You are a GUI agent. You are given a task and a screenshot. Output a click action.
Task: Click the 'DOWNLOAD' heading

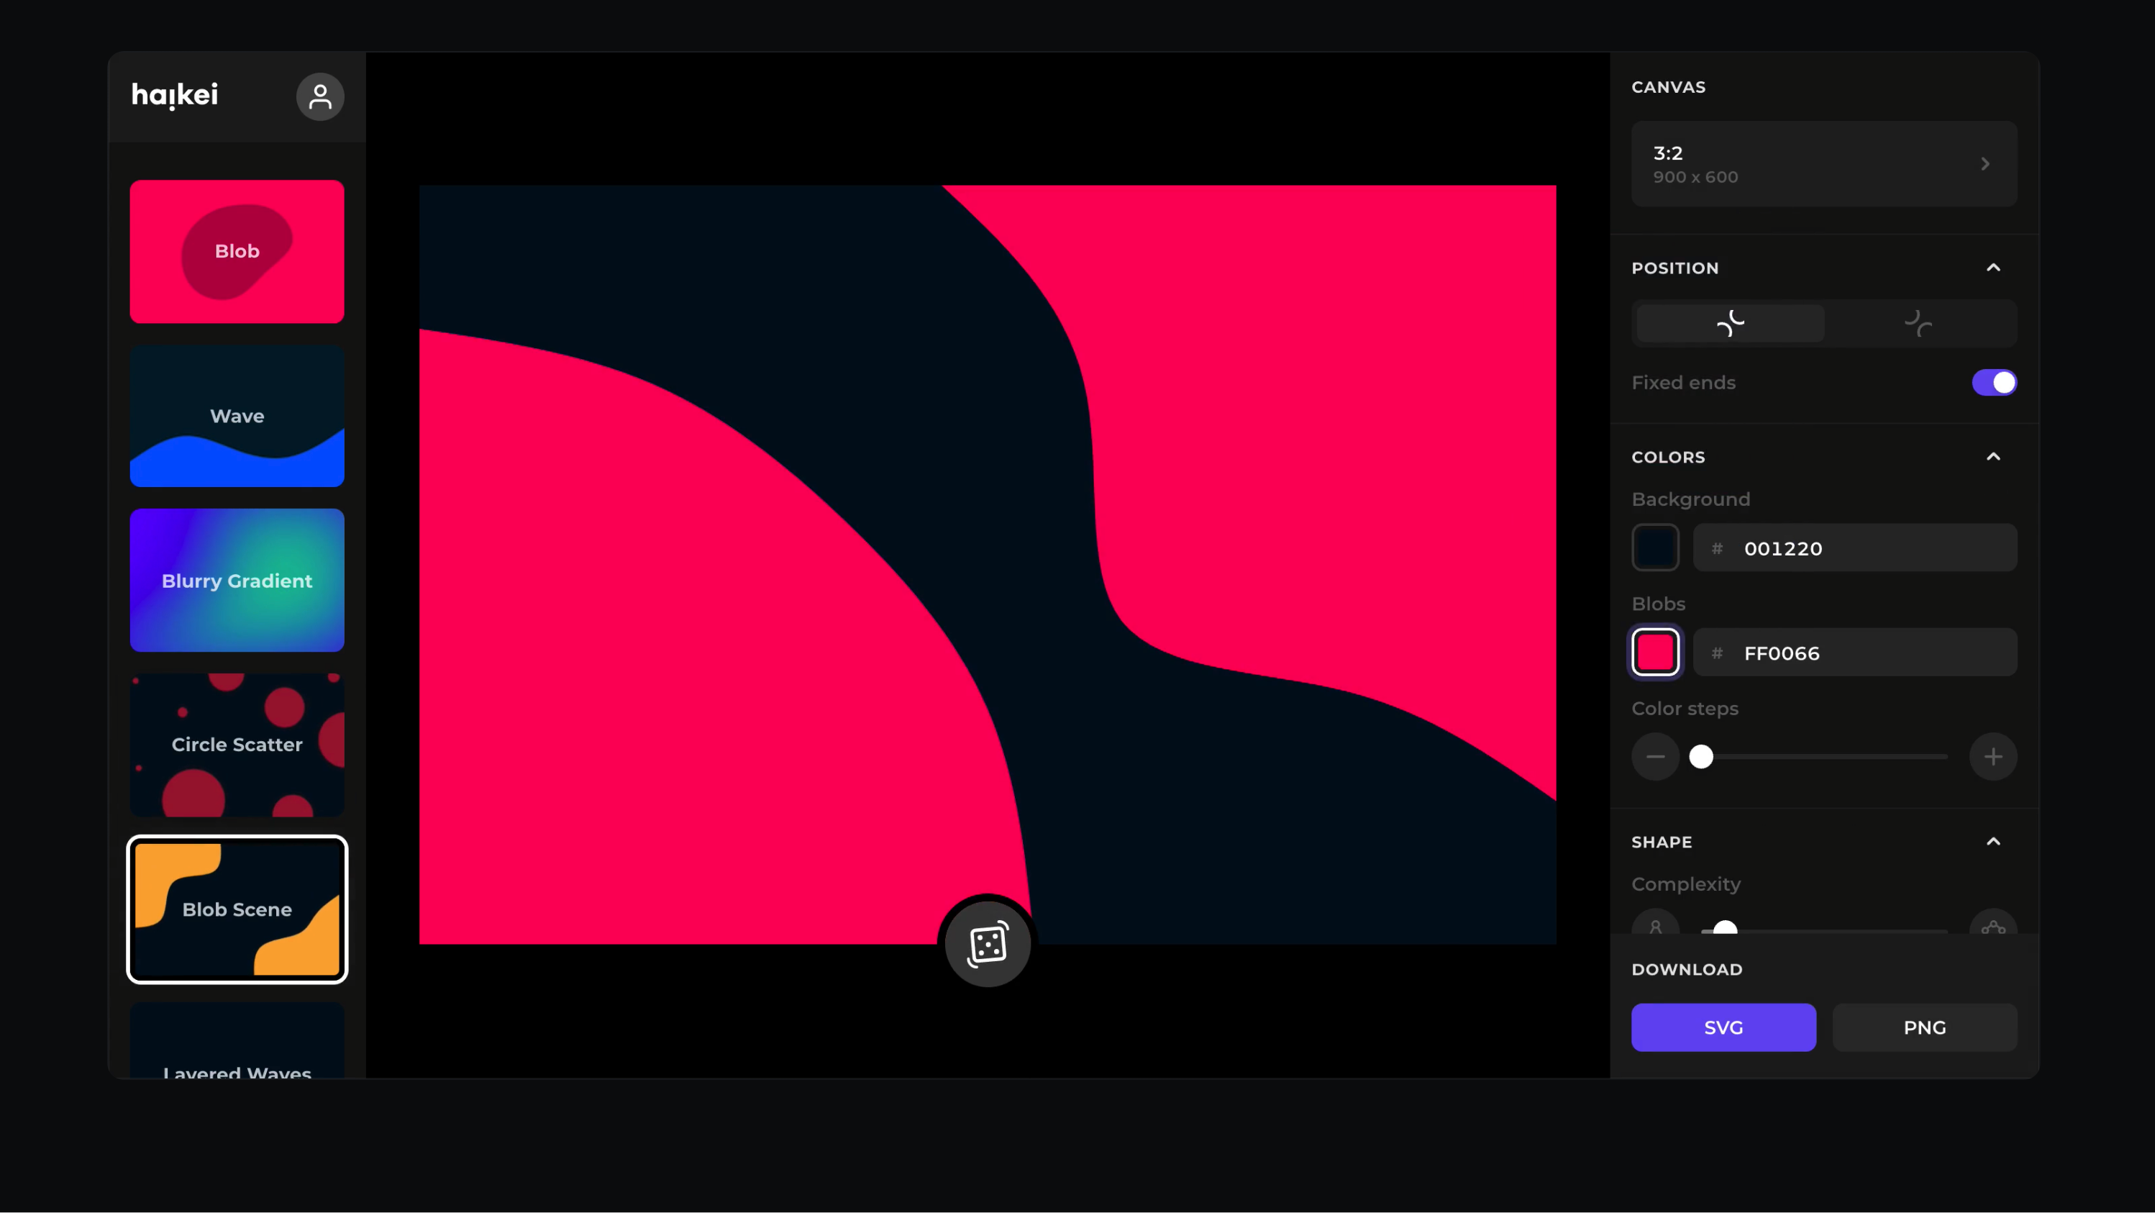[1687, 970]
